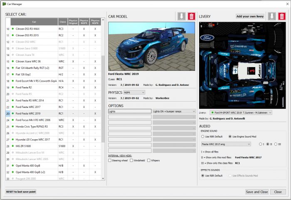Image resolution: width=291 pixels, height=200 pixels.
Task: Open Lights ON + bumper ramps dropdown
Action: pos(174,111)
